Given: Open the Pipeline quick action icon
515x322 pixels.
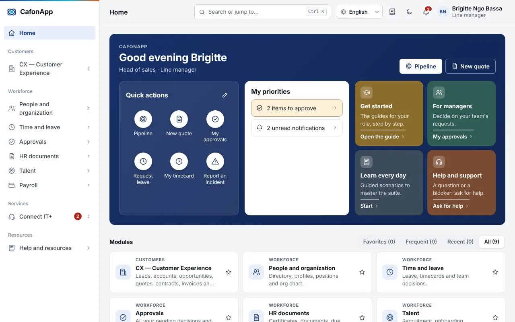Looking at the screenshot, I should 143,119.
